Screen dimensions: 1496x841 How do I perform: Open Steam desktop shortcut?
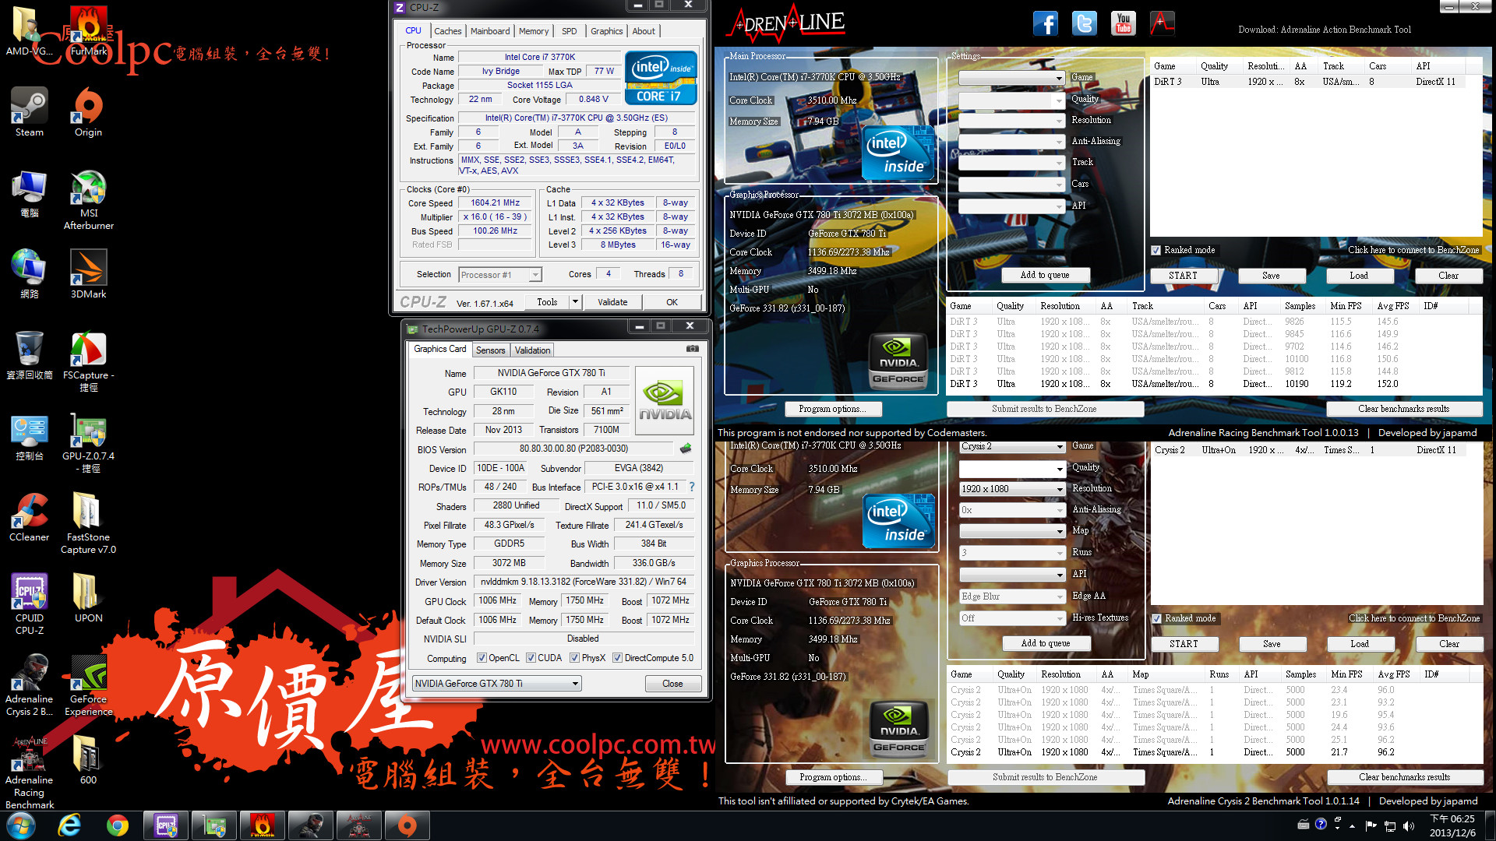[30, 112]
